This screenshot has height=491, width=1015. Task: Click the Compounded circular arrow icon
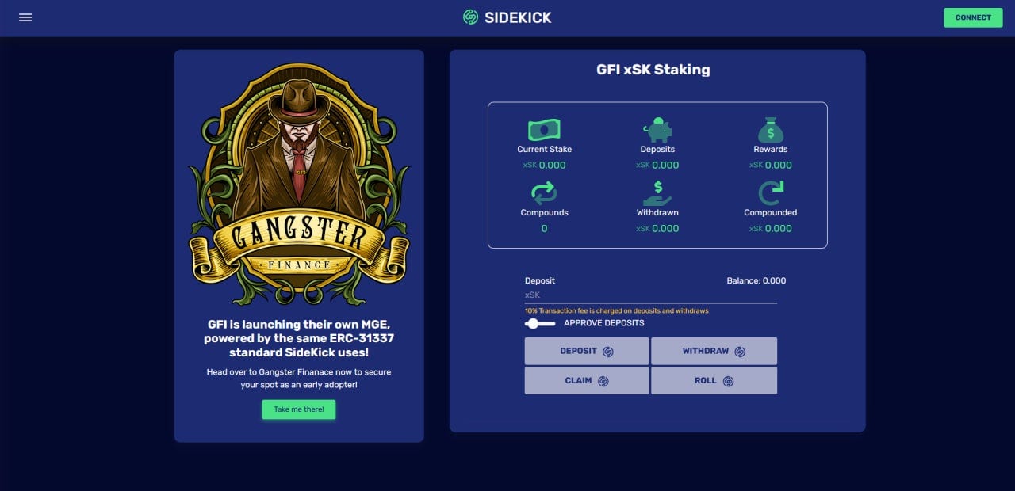pos(770,193)
